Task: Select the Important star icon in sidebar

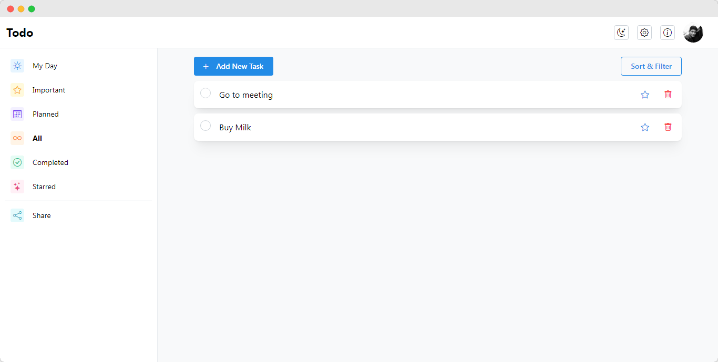Action: [17, 90]
